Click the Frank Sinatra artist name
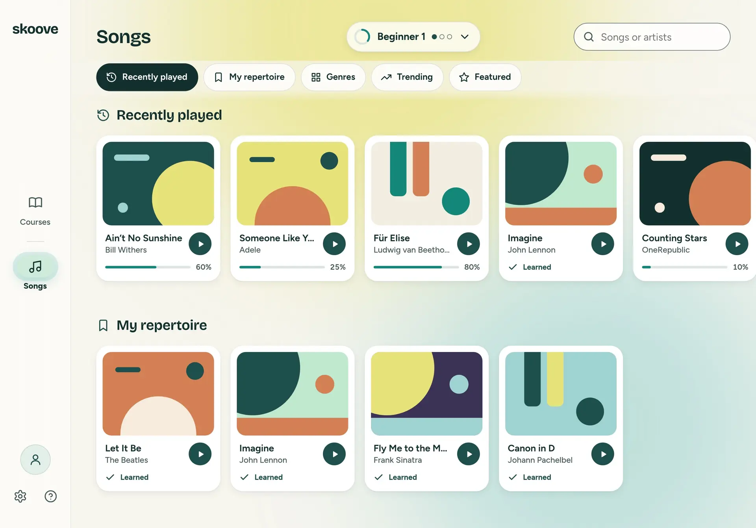The height and width of the screenshot is (528, 756). [398, 460]
